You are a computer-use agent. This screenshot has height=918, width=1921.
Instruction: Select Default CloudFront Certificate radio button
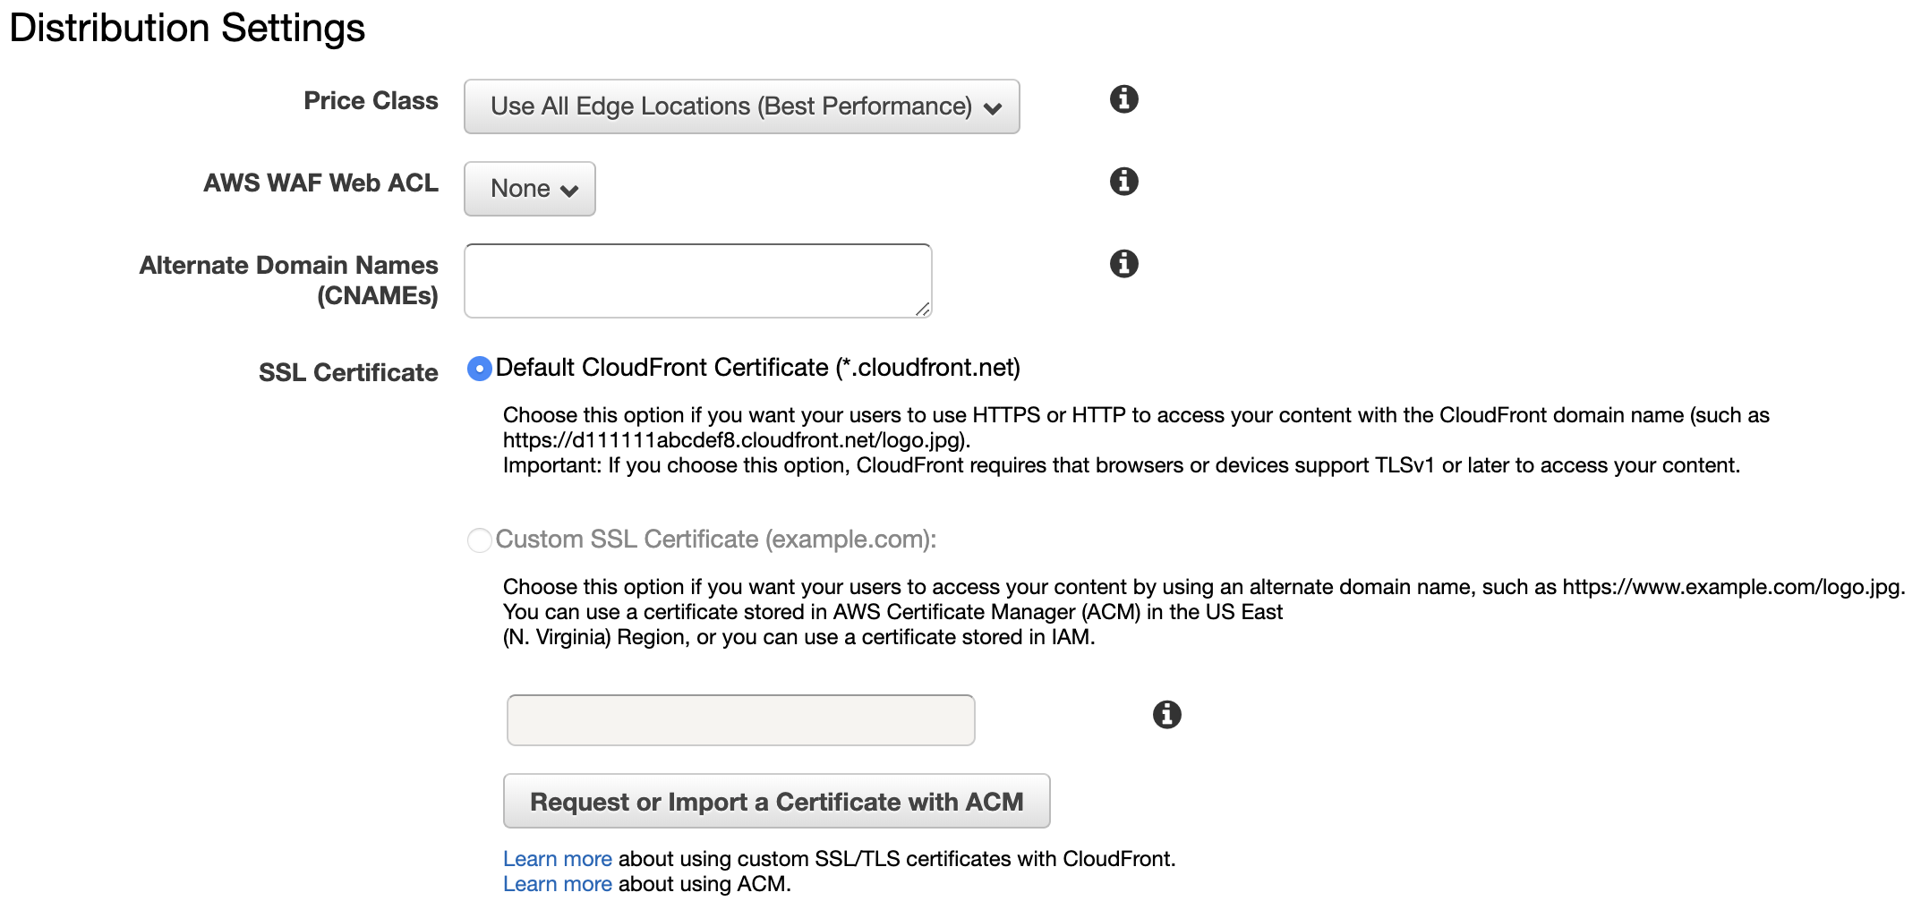click(480, 369)
